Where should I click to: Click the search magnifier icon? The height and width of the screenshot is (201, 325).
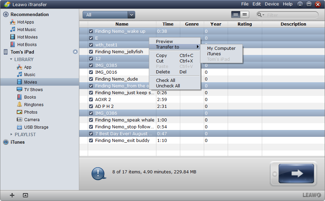pyautogui.click(x=259, y=15)
